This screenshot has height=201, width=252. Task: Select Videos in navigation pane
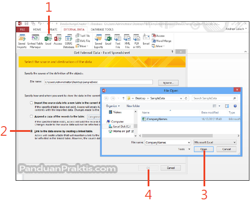point(115,112)
